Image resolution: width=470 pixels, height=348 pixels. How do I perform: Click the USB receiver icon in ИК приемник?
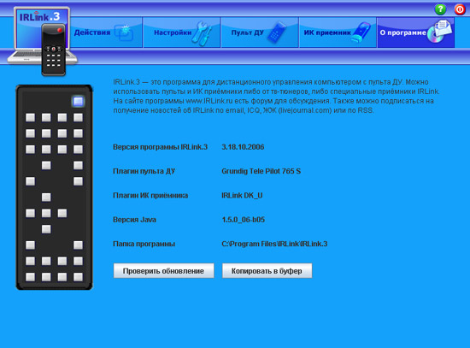click(x=361, y=33)
